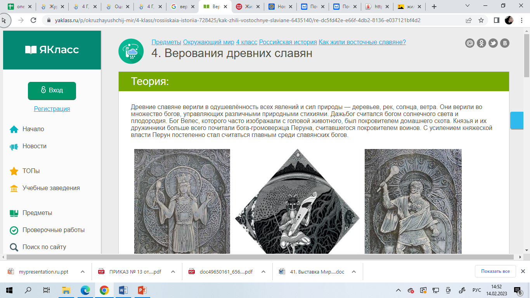This screenshot has width=530, height=298.
Task: Click the Предметы breadcrumb link
Action: tap(166, 42)
